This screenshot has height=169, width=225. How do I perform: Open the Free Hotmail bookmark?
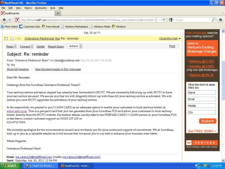pos(50,26)
